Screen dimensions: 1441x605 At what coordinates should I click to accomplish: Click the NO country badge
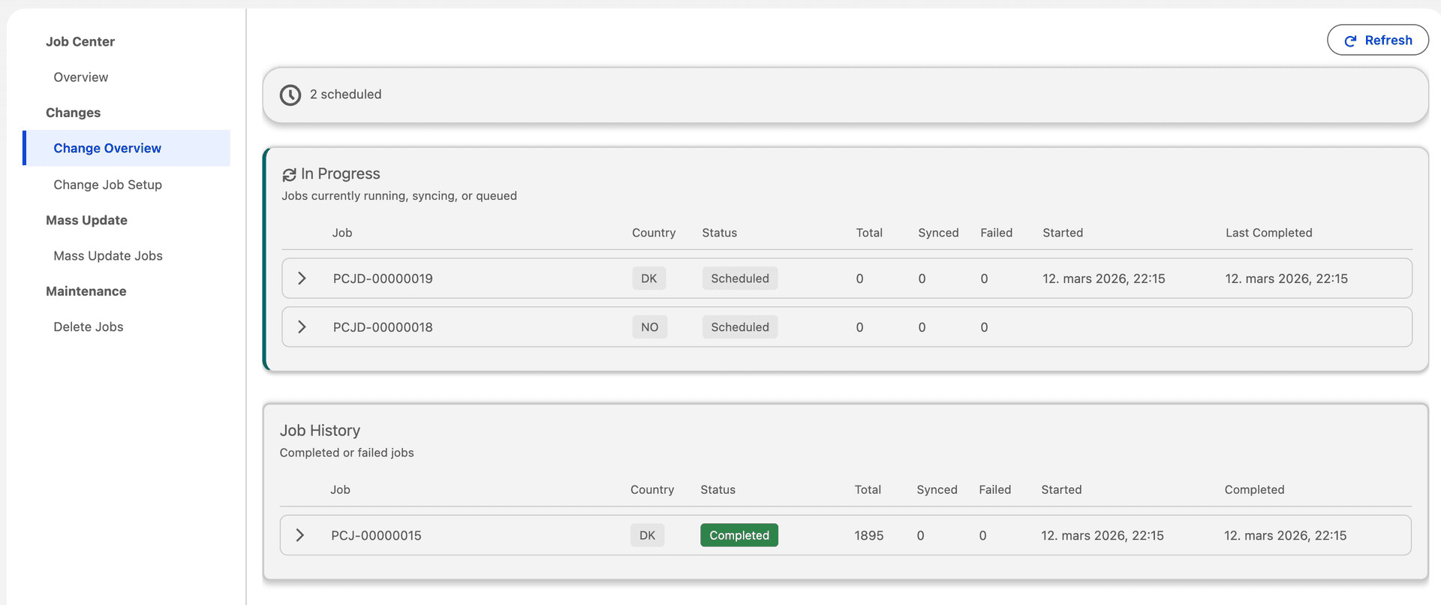tap(649, 327)
